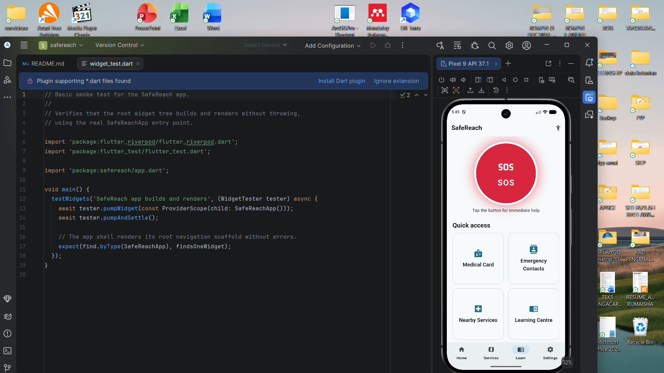The image size is (664, 373).
Task: Open the Version Control dropdown
Action: pos(120,45)
